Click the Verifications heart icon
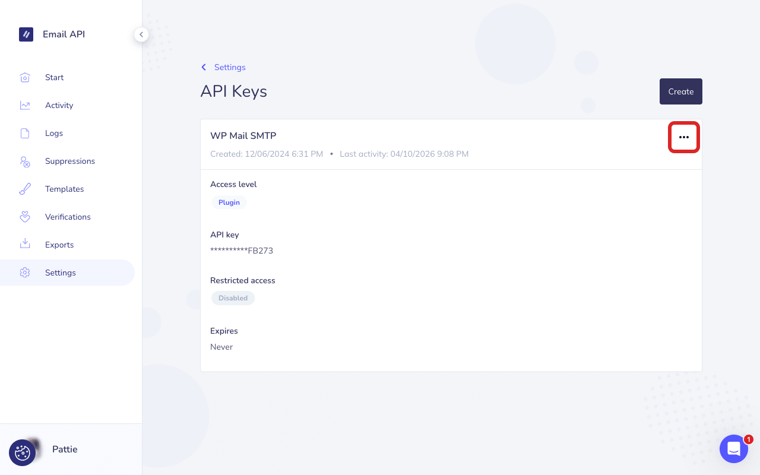This screenshot has height=475, width=760. tap(25, 217)
